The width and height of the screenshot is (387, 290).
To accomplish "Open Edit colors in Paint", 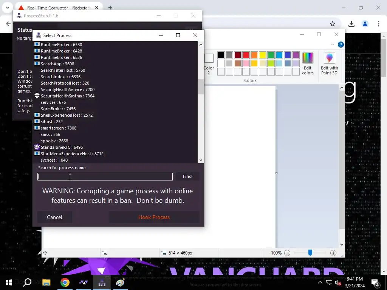I will point(308,63).
